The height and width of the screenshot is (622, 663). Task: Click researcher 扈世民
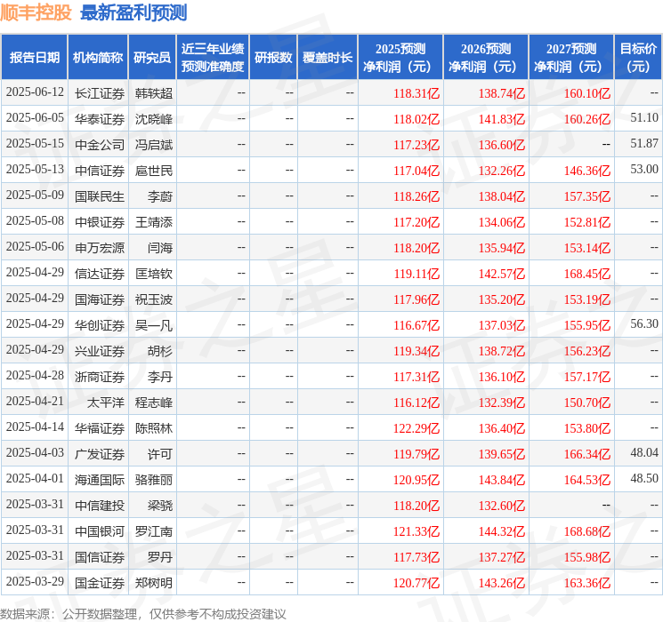pos(154,171)
